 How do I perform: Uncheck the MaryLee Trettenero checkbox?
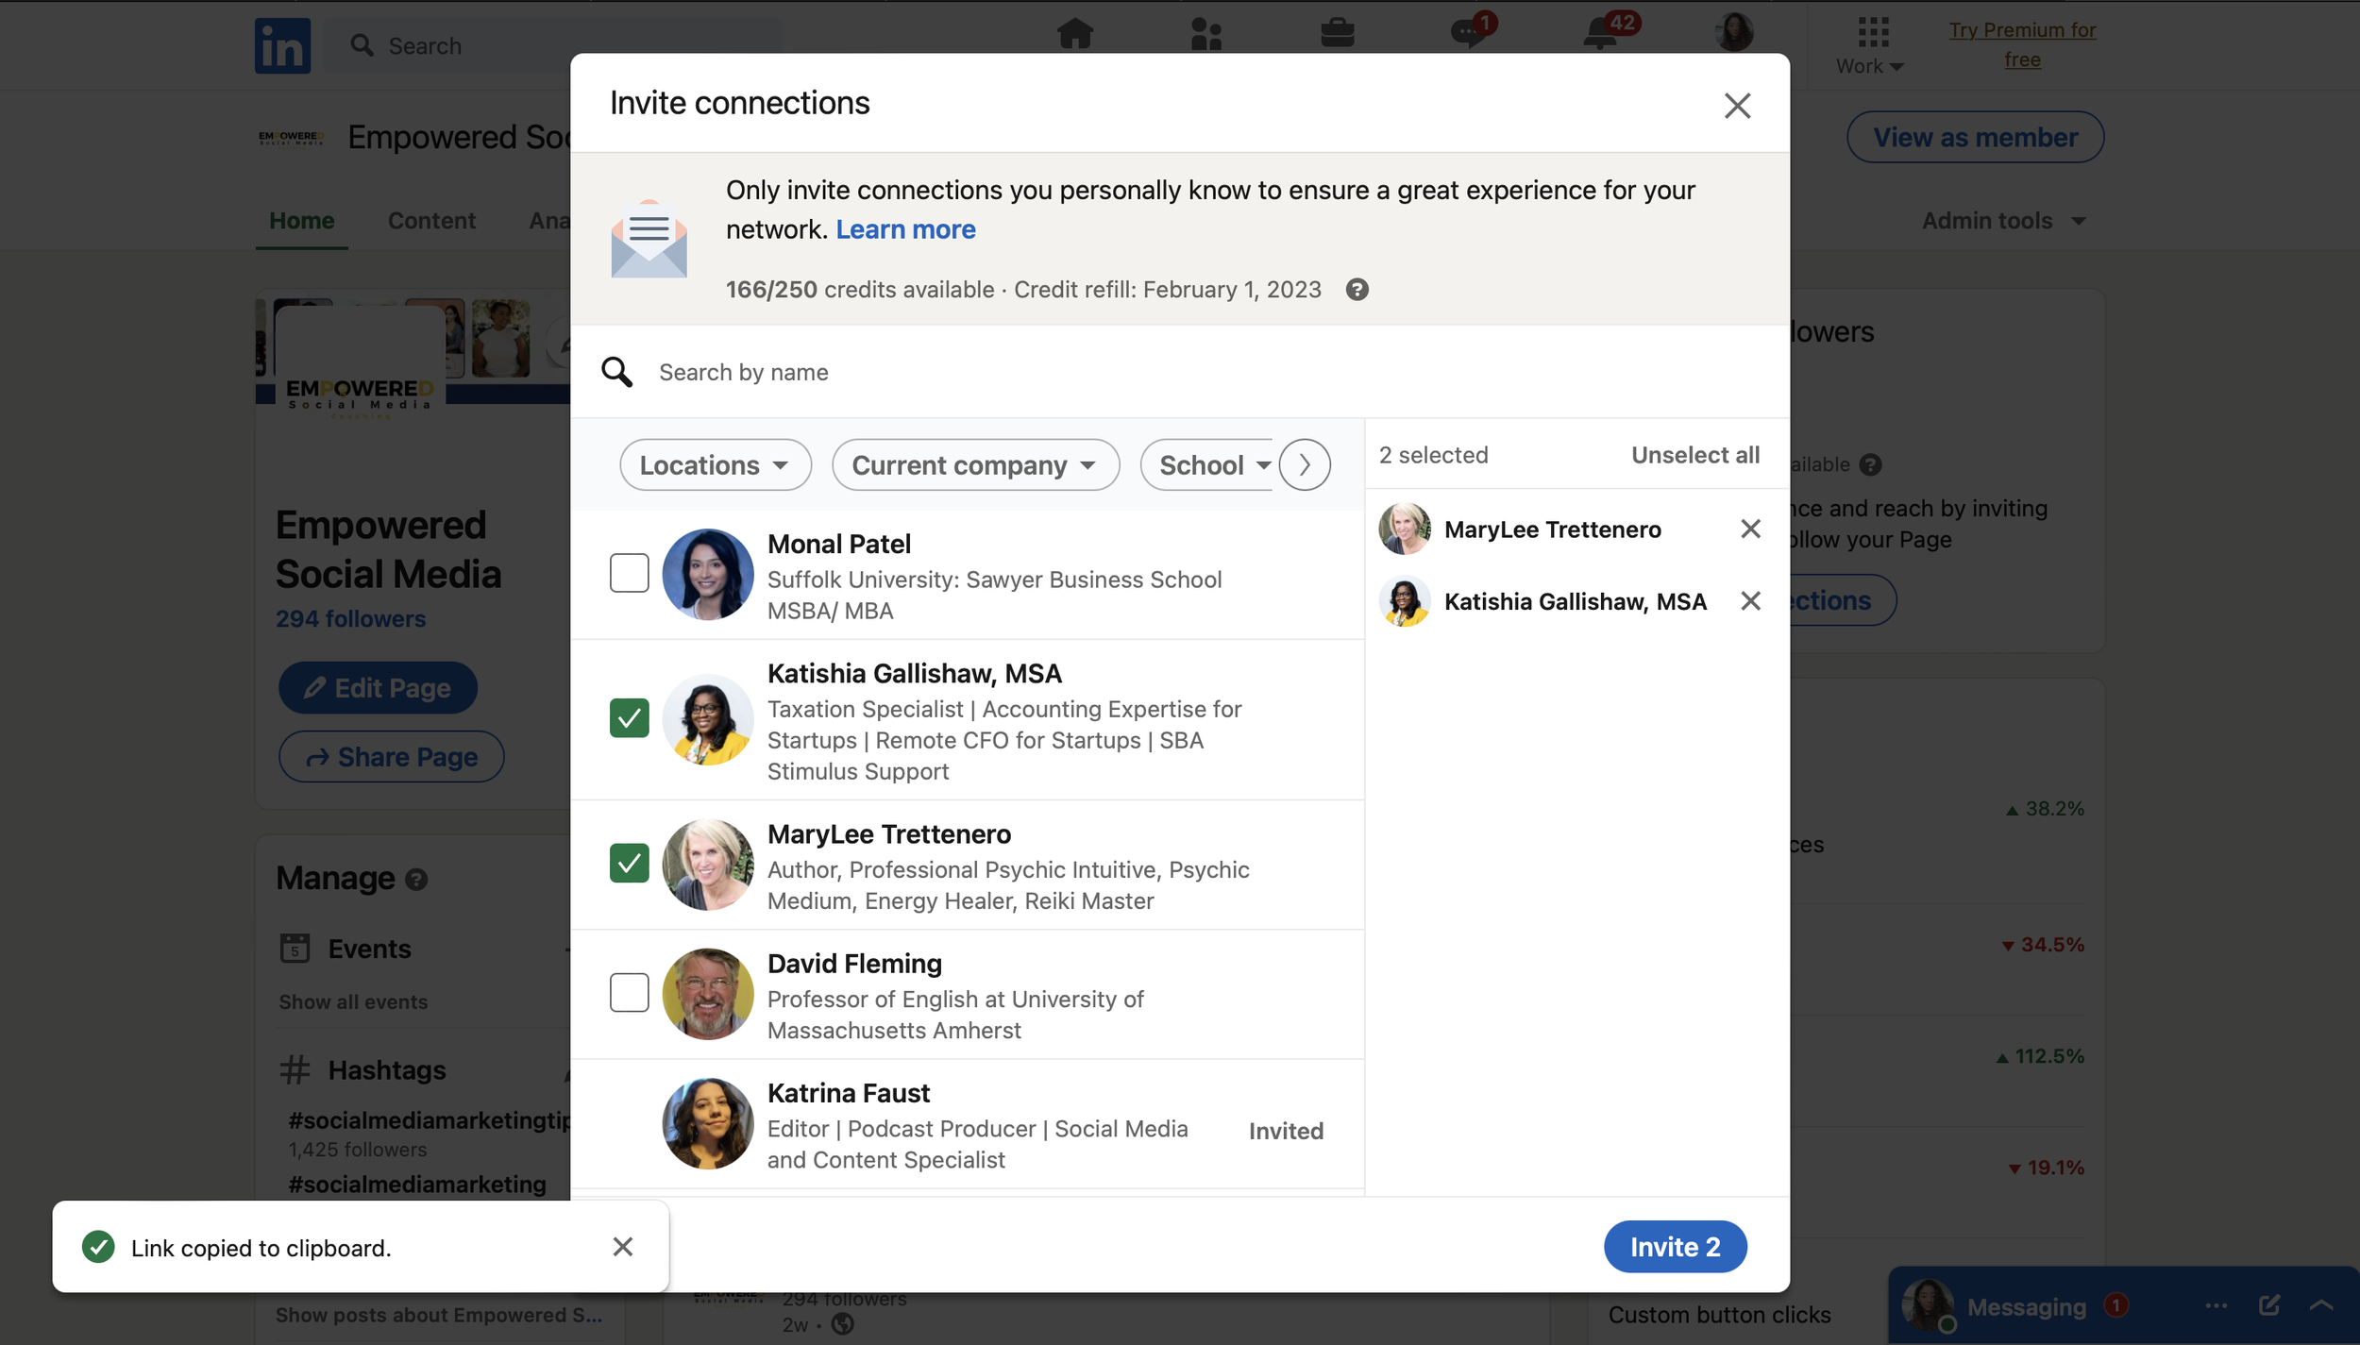(629, 863)
